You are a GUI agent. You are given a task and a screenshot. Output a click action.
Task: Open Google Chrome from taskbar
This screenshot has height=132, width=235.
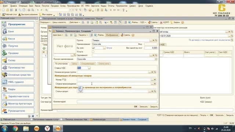(x=15, y=128)
